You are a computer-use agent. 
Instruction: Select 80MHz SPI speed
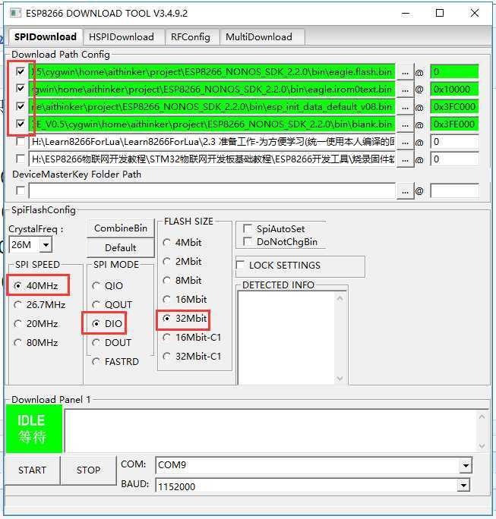tap(37, 342)
